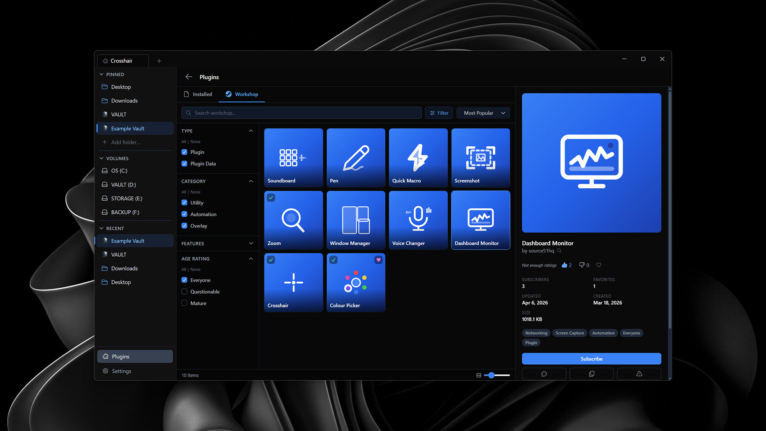Uncheck the Overlay category checkbox
Image resolution: width=766 pixels, height=431 pixels.
(x=184, y=226)
